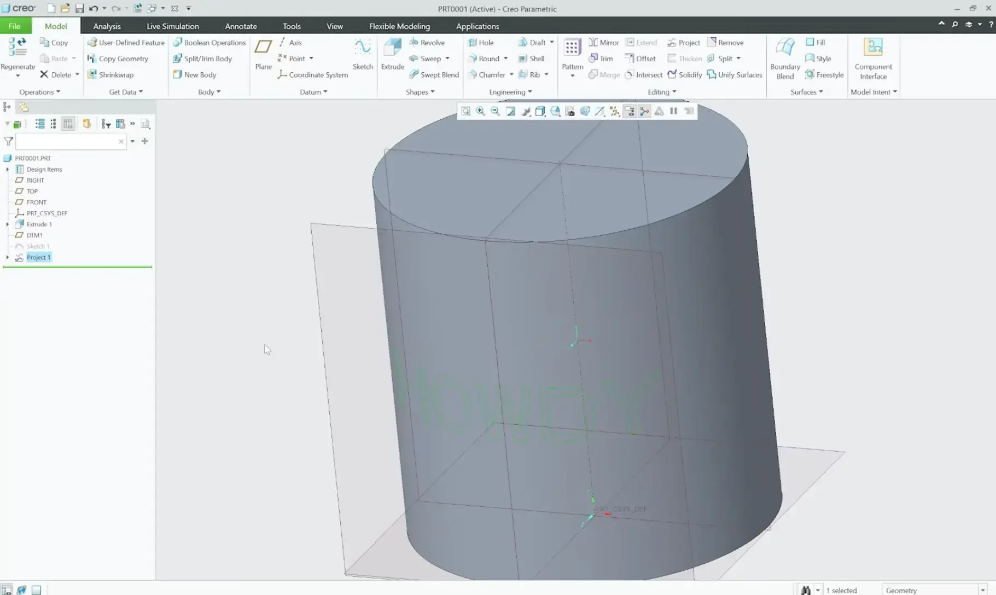Open the Engineering group dropdown

pos(510,92)
